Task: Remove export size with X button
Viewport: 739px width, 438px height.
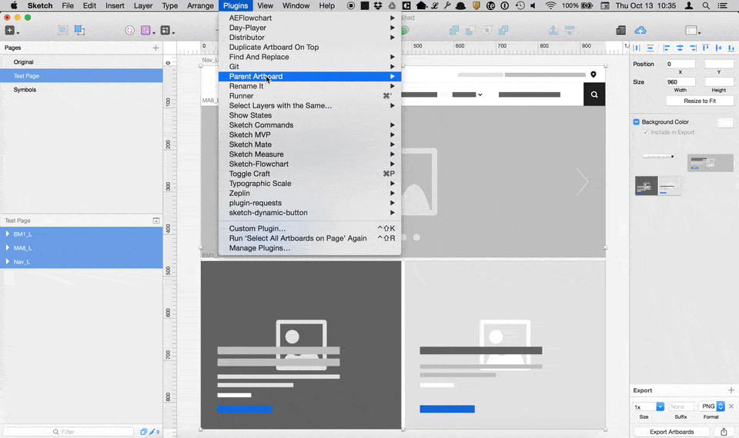Action: [x=731, y=406]
